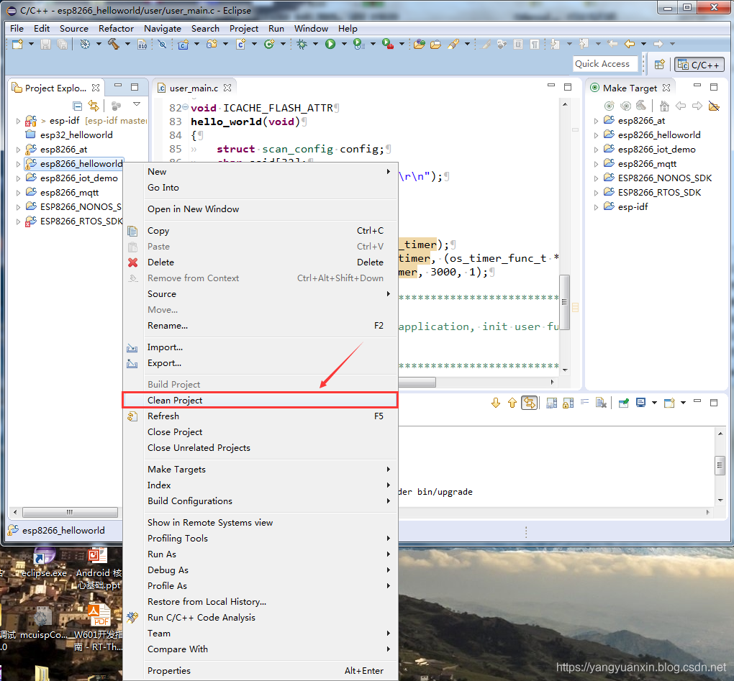Image resolution: width=734 pixels, height=681 pixels.
Task: Click the Build hammer icon in toolbar
Action: point(113,44)
